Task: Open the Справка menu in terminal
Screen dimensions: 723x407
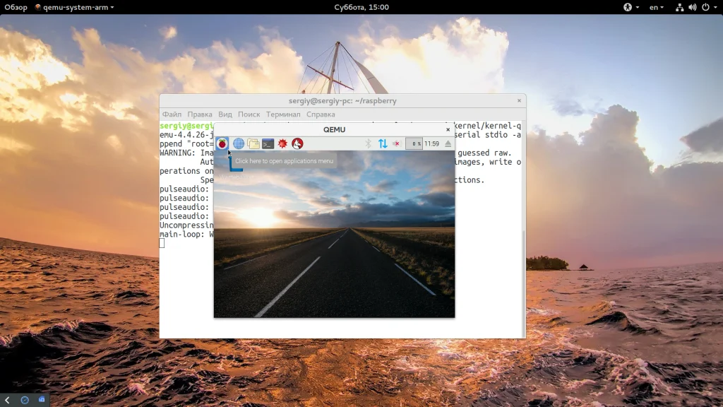Action: [321, 114]
